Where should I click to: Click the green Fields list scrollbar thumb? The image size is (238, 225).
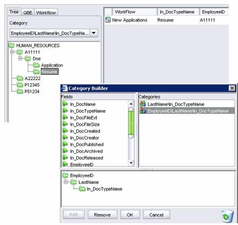131,123
